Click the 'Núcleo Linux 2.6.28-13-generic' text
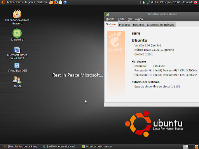 tap(154, 50)
